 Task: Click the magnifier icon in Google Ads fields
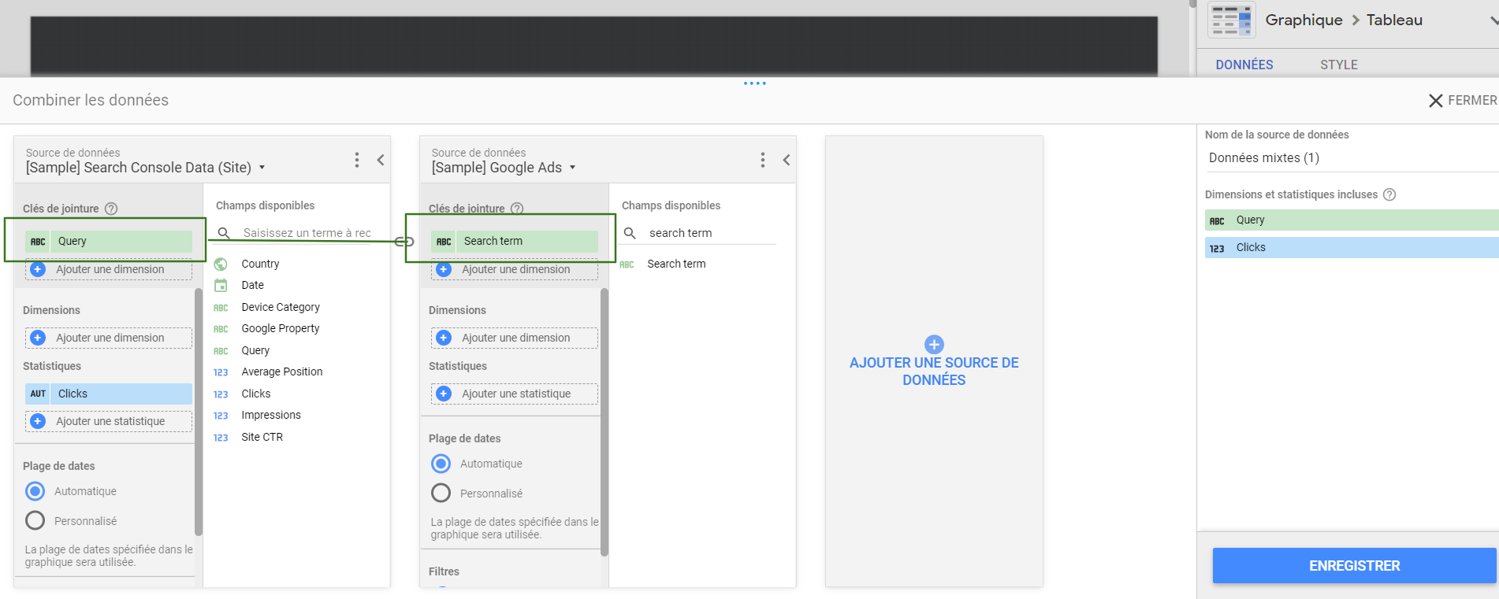(x=630, y=233)
